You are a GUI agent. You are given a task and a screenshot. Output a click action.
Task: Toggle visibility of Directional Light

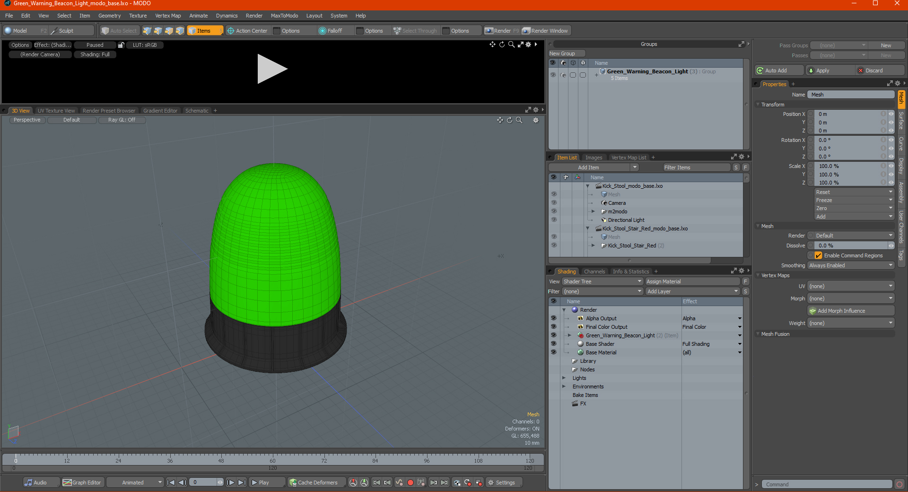point(554,220)
